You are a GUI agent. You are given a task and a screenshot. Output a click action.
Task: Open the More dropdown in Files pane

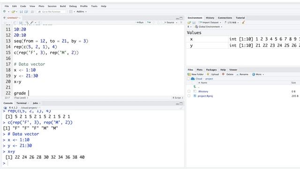click(x=258, y=74)
